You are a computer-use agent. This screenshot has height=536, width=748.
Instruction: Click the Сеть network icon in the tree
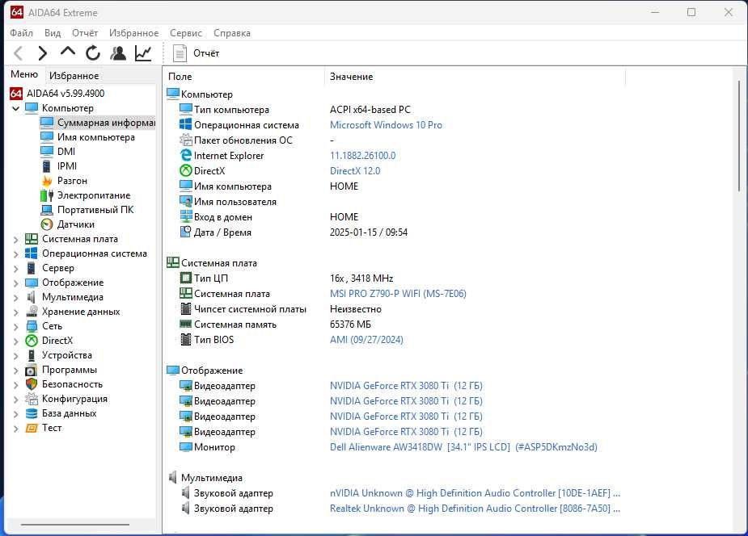click(x=32, y=326)
